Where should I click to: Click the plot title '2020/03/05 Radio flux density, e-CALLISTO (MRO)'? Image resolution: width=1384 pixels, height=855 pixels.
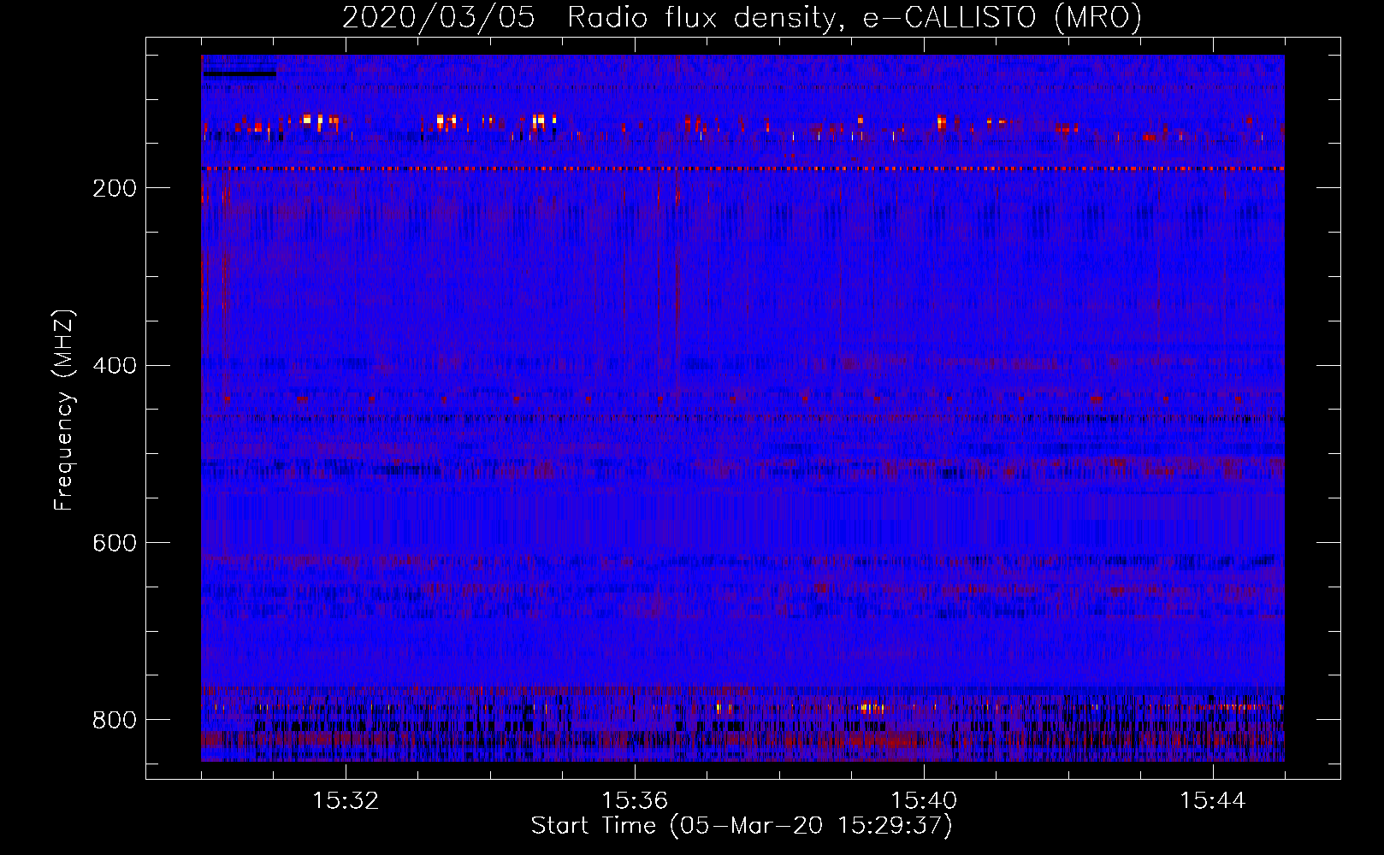click(x=742, y=17)
